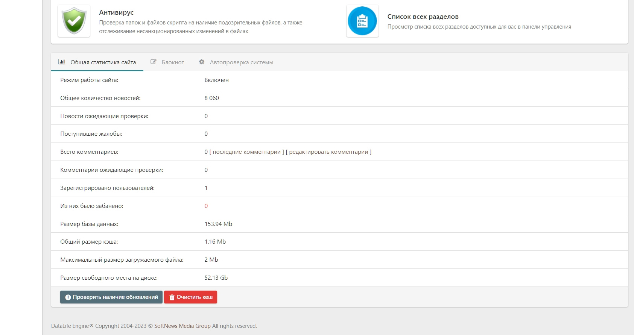Viewport: 634px width, 335px height.
Task: Follow the SoftNews Media Group link
Action: [x=182, y=326]
